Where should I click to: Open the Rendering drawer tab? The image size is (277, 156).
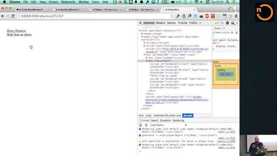178,120
